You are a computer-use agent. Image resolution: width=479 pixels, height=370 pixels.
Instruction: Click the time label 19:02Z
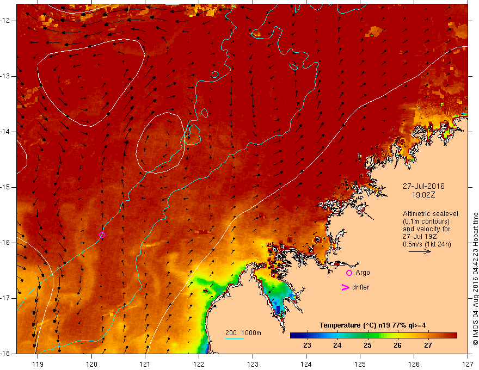tap(423, 195)
